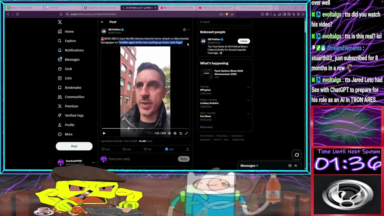The image size is (384, 216).
Task: Like the post (19K)
Action: point(147,149)
